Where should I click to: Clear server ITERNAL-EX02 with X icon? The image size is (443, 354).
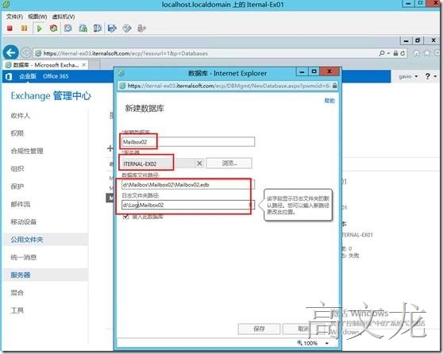199,164
